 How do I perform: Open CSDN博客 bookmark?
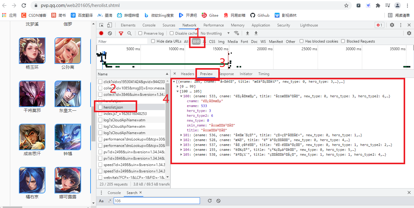click(x=34, y=15)
